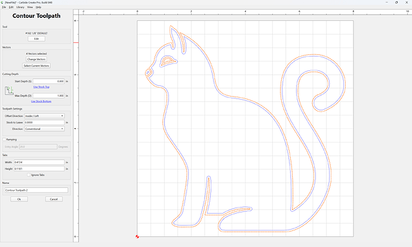
Task: Open the Offset Direction dropdown
Action: pyautogui.click(x=44, y=116)
